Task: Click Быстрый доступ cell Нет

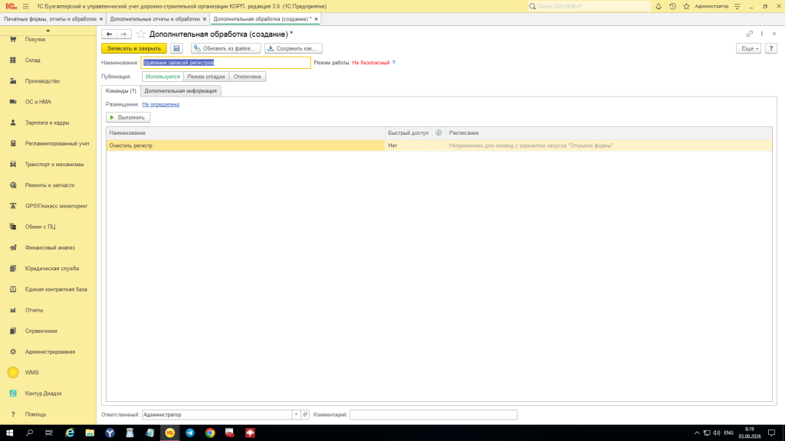Action: click(408, 145)
